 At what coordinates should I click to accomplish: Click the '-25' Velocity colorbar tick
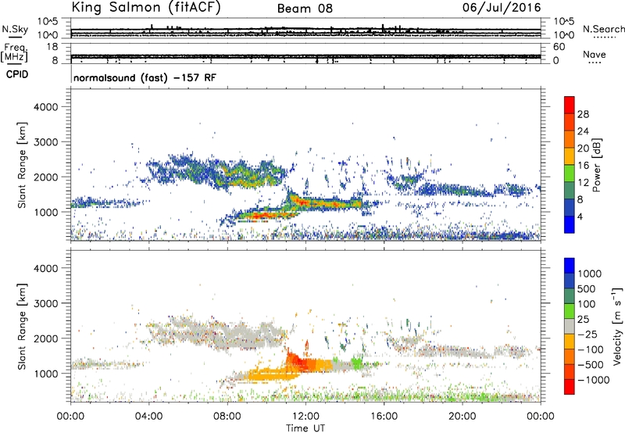coord(587,335)
